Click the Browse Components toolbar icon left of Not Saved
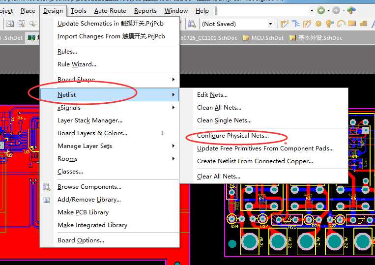The image size is (375, 265). point(192,24)
